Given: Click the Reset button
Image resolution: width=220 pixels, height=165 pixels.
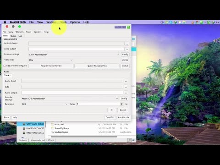Looking at the screenshot, I should pos(6,117).
